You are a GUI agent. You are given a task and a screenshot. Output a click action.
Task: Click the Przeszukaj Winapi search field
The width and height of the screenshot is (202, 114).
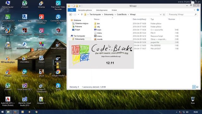pos(182,15)
